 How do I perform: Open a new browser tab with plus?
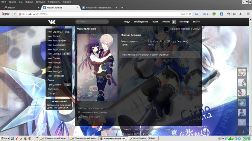pyautogui.click(x=122, y=8)
